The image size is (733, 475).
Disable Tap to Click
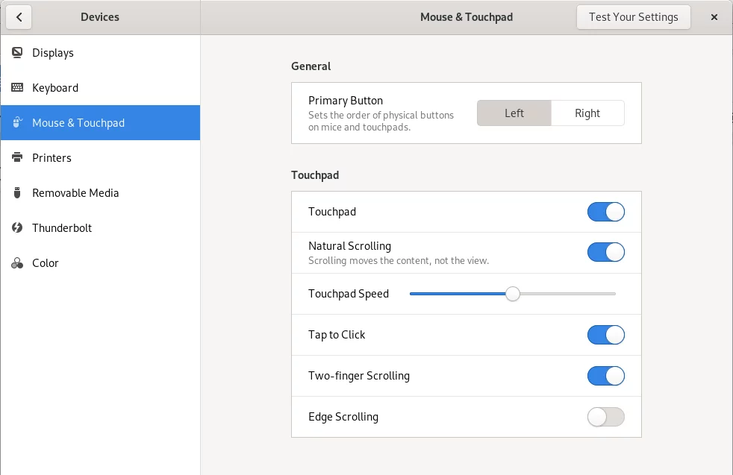click(606, 335)
